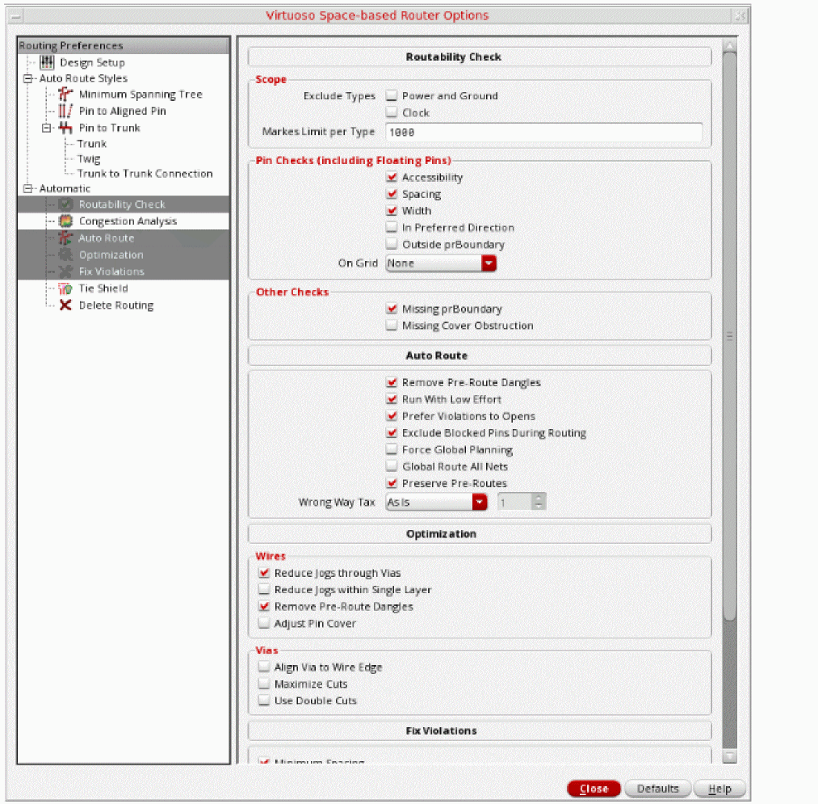Toggle Exclude Blocked Pins During Routing
This screenshot has width=818, height=804.
392,433
